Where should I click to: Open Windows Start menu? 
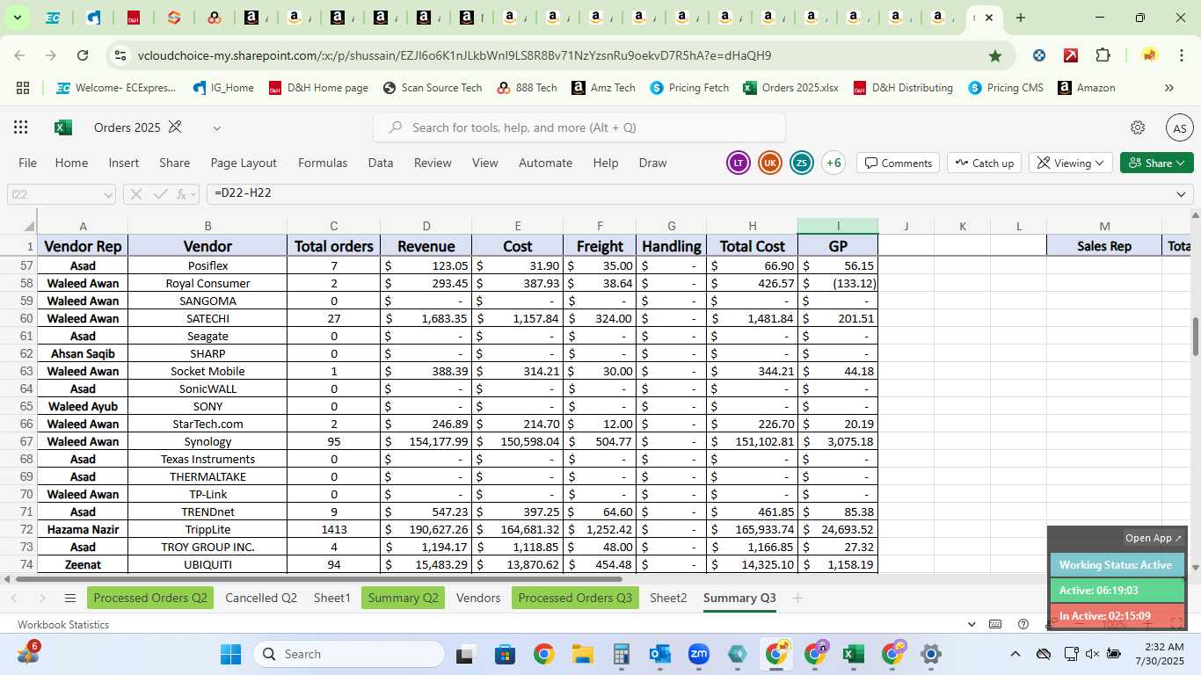[x=230, y=654]
